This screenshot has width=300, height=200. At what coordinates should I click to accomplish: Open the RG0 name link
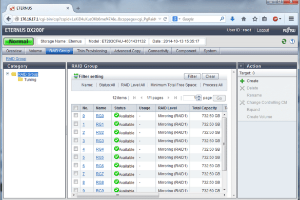tap(99, 116)
